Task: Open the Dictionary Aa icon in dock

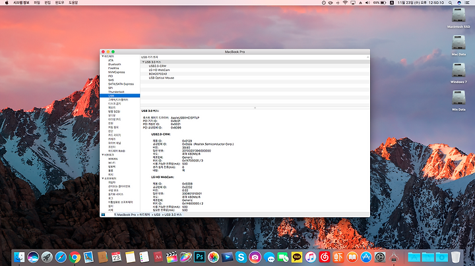Action: [158, 257]
